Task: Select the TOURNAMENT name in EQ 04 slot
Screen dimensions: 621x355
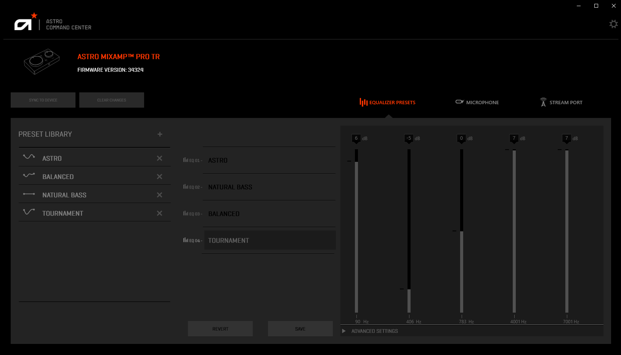Action: [229, 240]
